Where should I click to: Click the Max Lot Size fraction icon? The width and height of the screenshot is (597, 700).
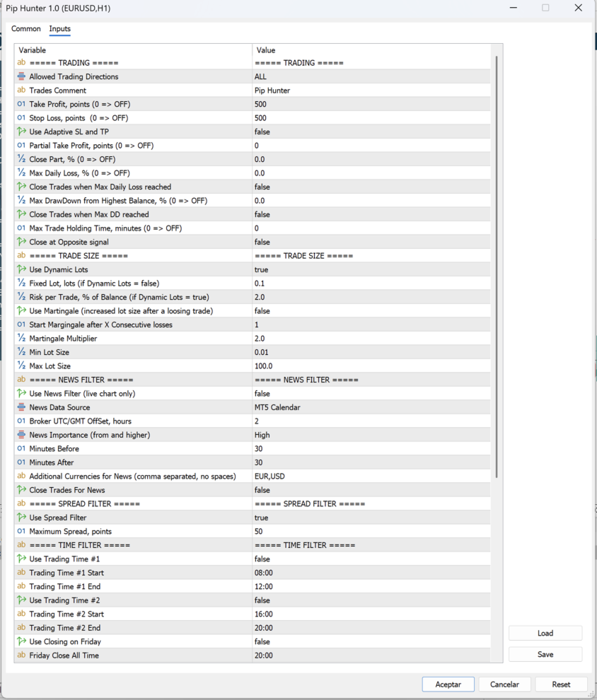(x=21, y=366)
